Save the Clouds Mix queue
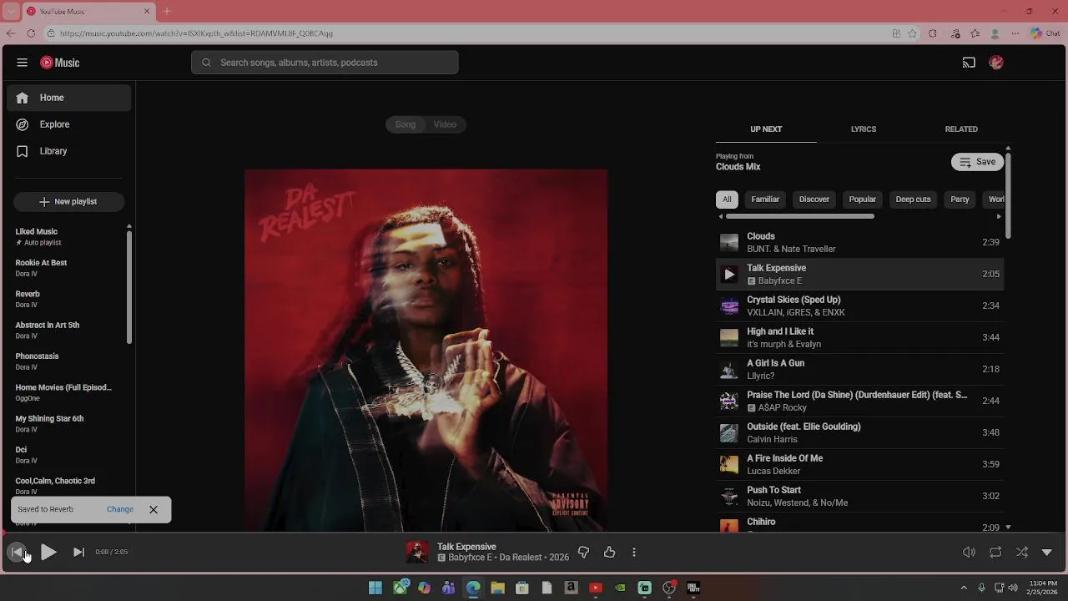This screenshot has height=601, width=1068. tap(977, 162)
